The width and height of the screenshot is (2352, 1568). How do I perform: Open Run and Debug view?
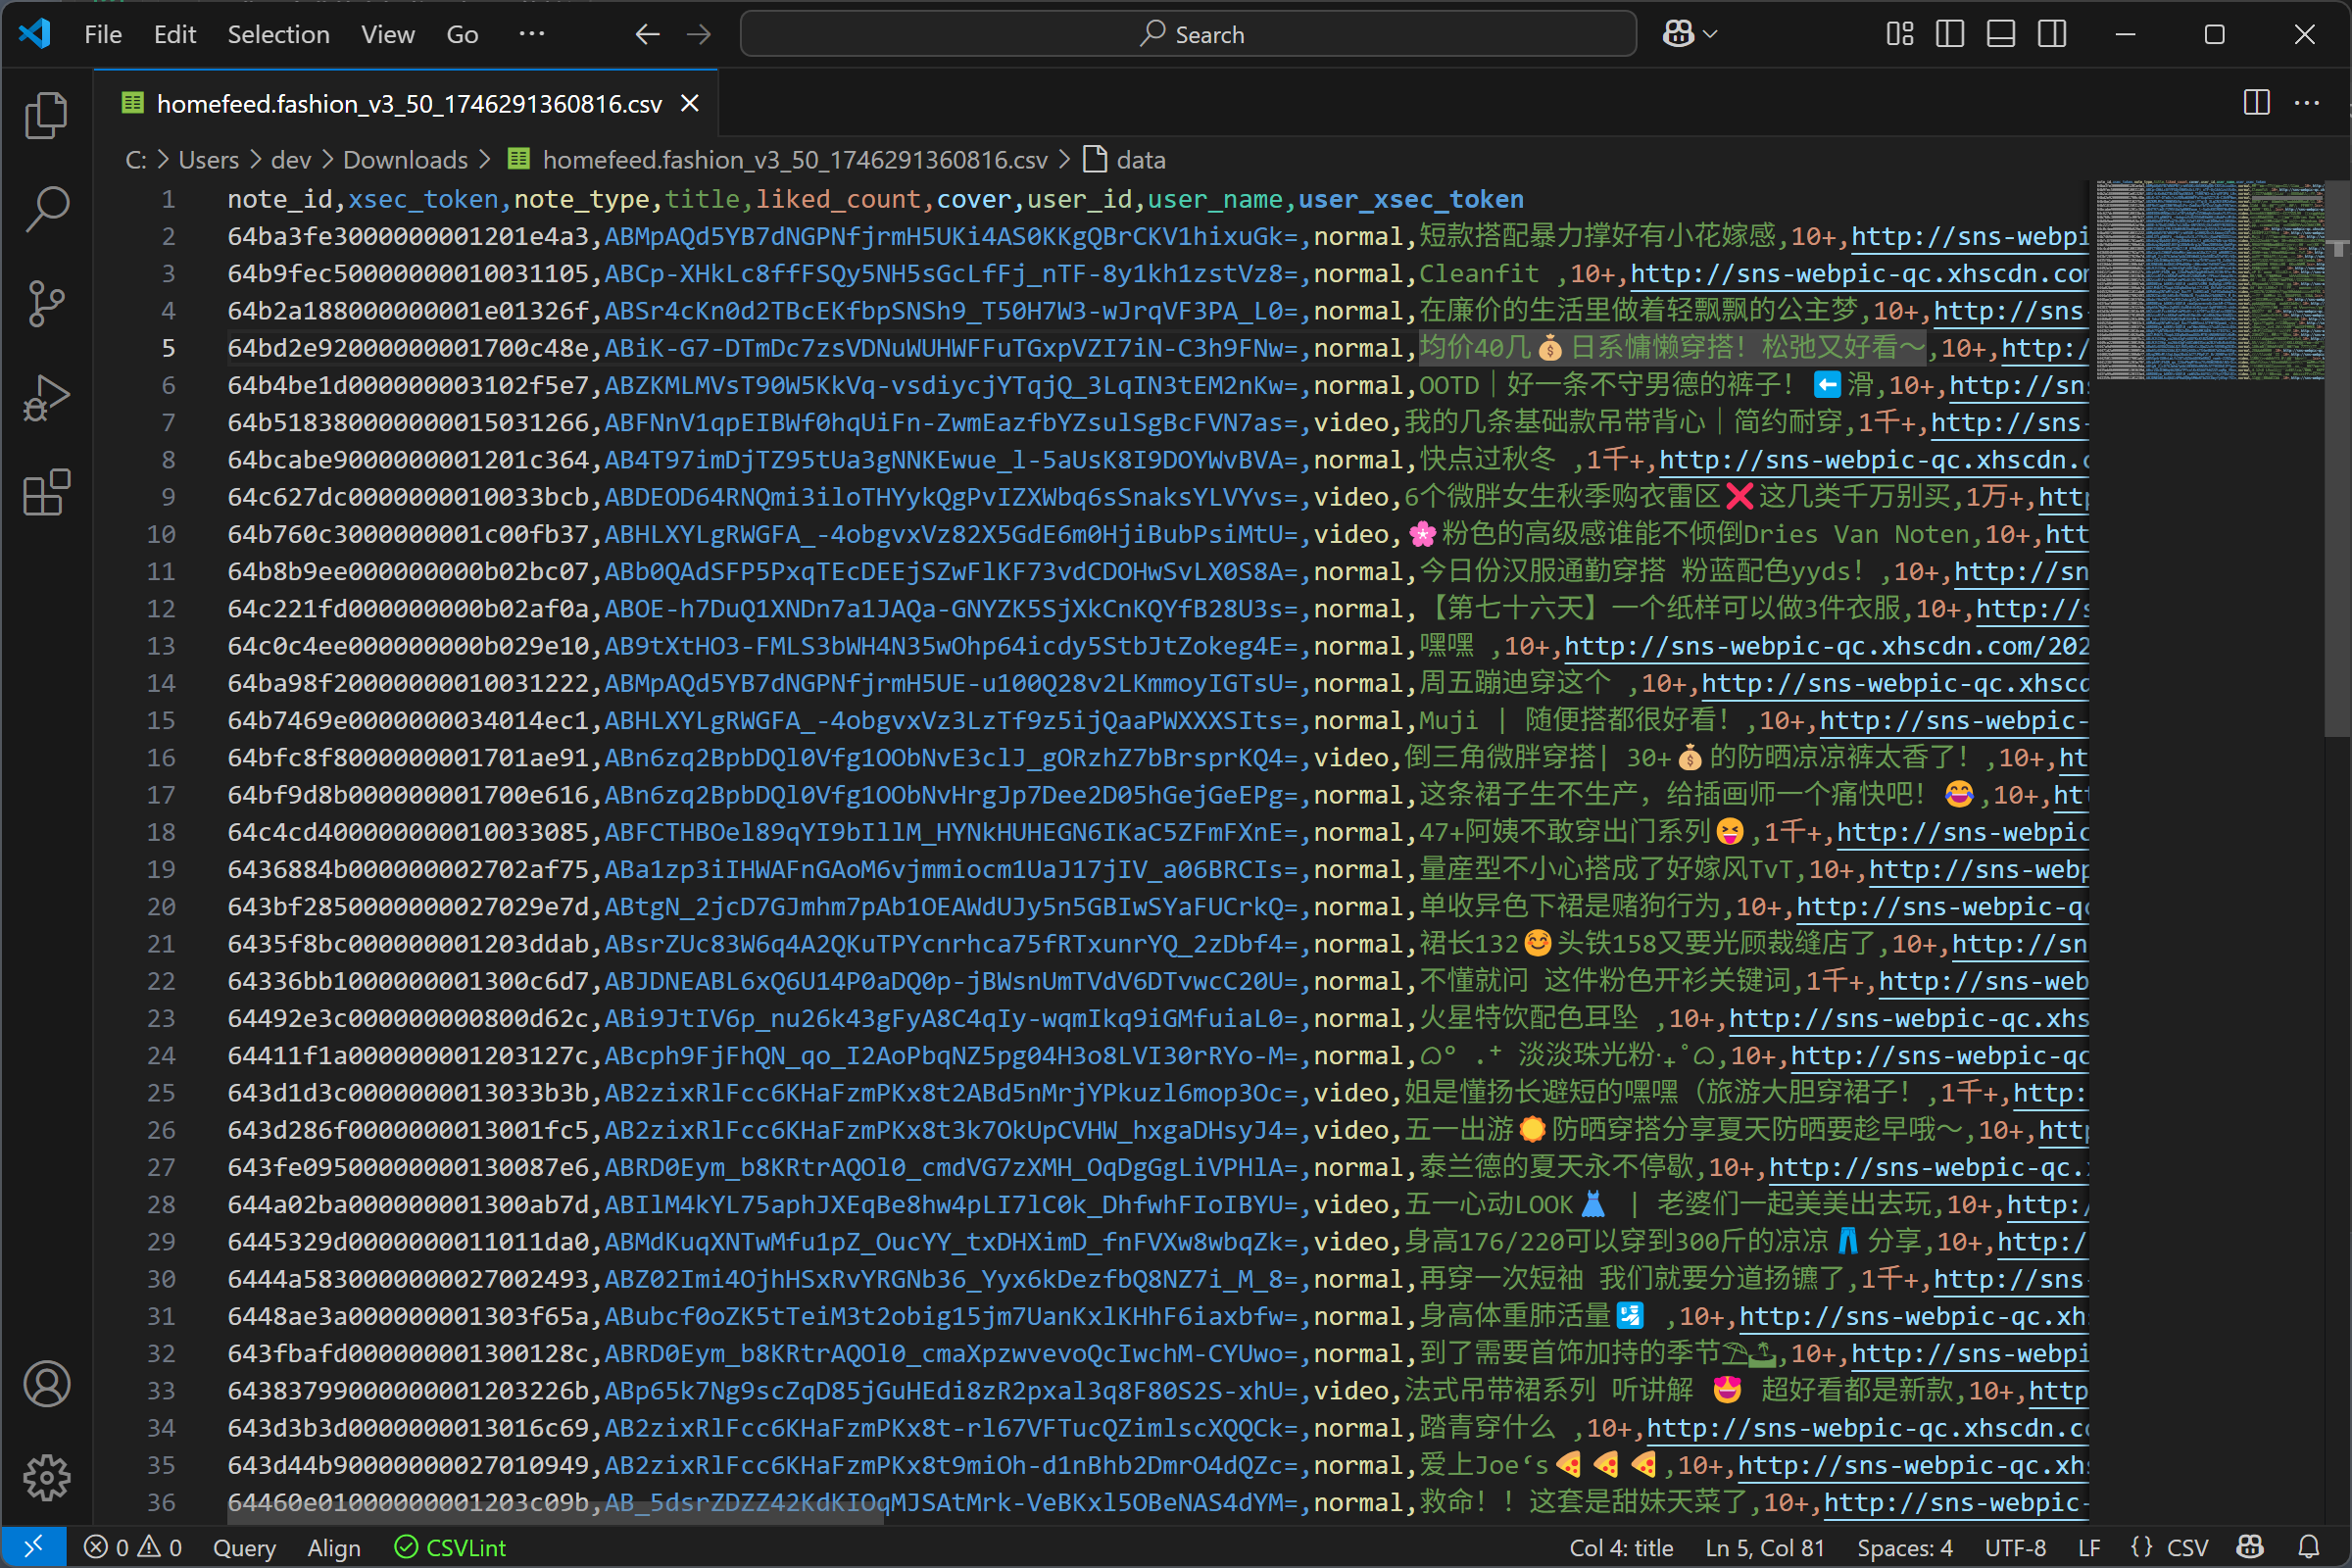[46, 398]
